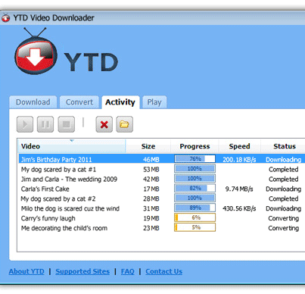Click the 6% converting progress bar
Screen dimensions: 305x294
pos(195,217)
